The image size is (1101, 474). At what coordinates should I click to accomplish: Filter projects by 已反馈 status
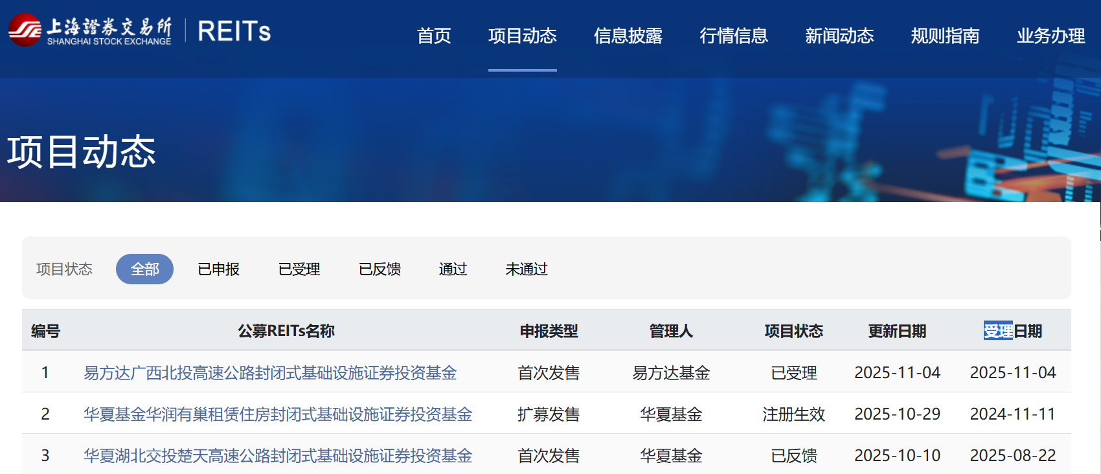coord(380,269)
